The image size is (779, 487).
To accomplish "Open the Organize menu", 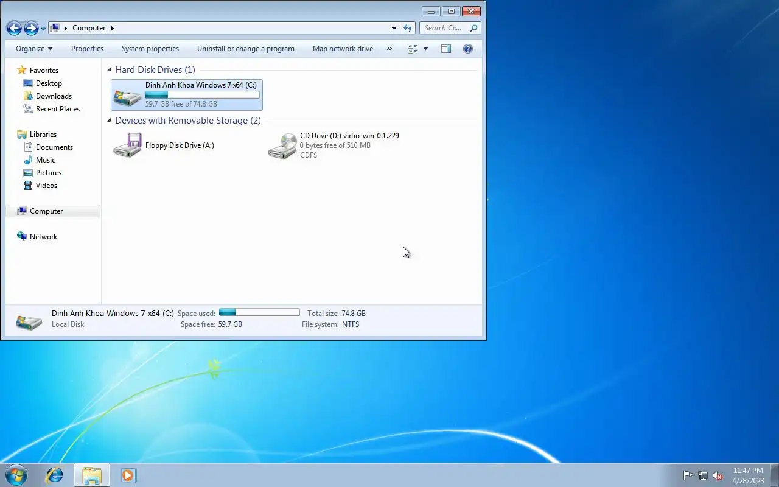I will [34, 49].
